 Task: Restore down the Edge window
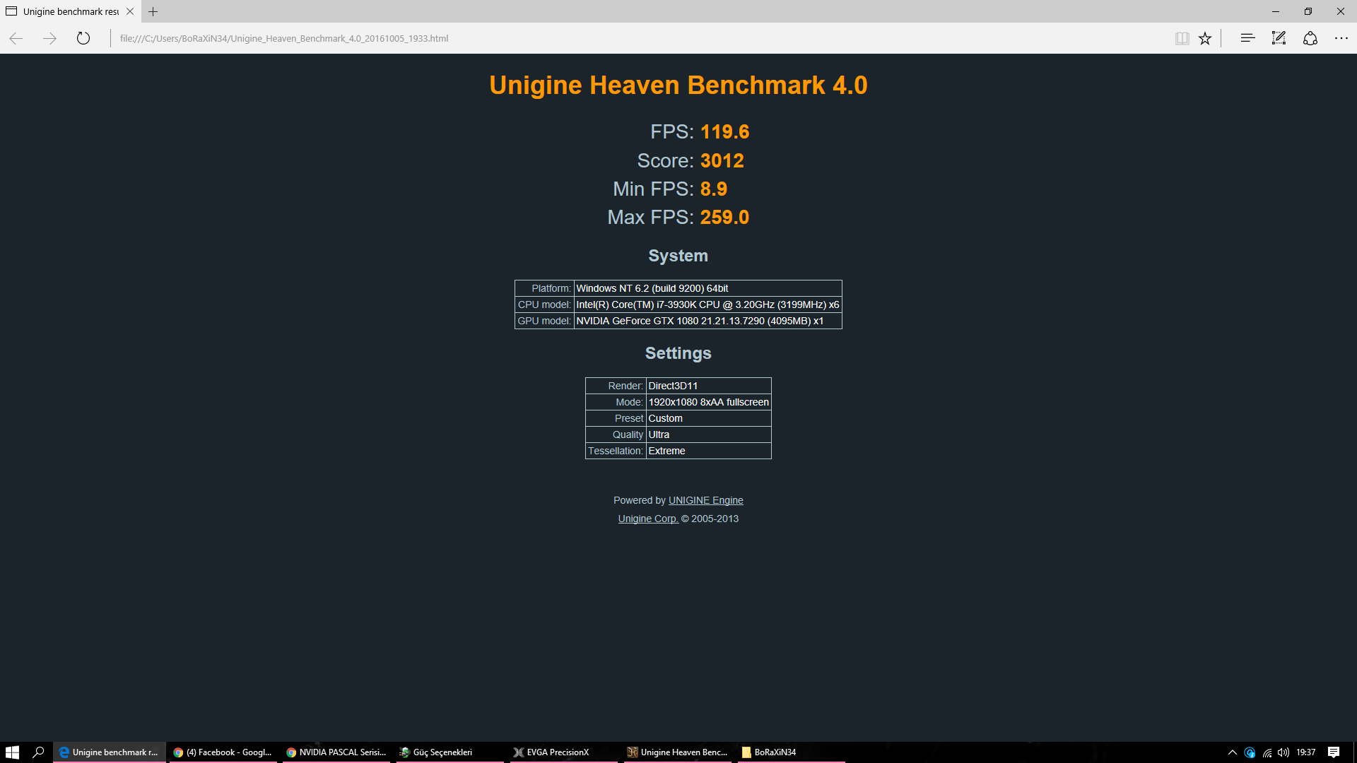pos(1308,11)
